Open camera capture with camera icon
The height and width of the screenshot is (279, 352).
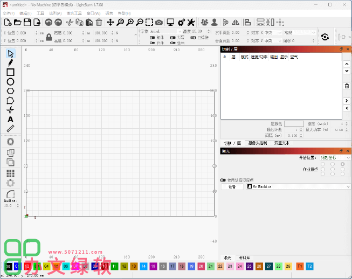[x=159, y=22]
